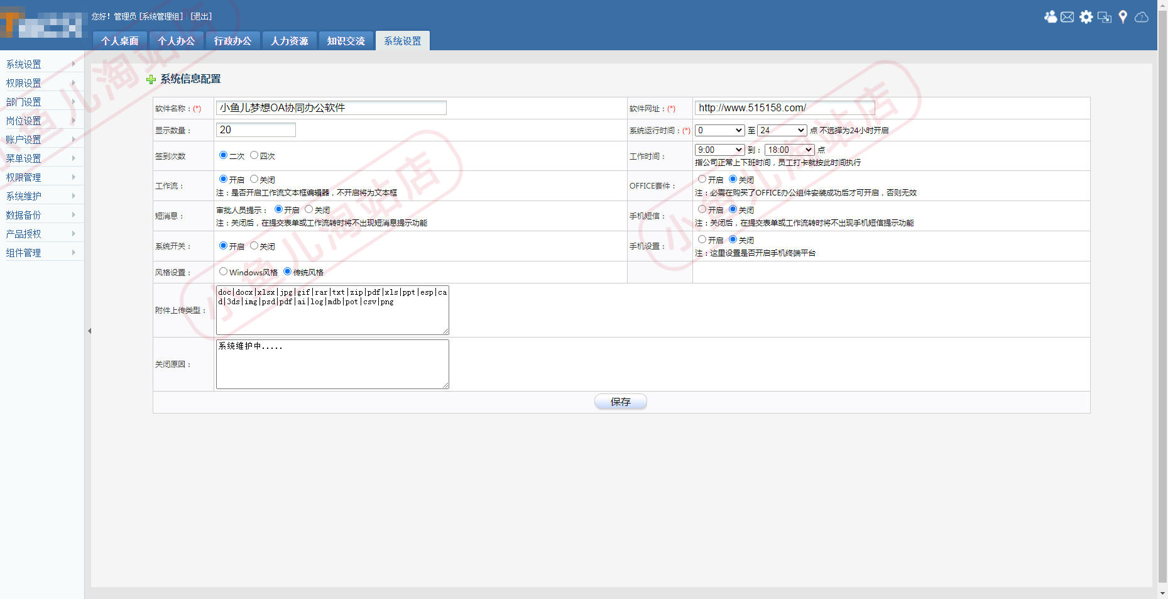
Task: Select 四次 for 签到次数
Action: [254, 155]
